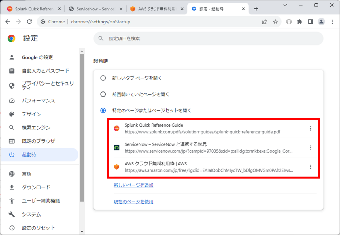The height and width of the screenshot is (235, 340).
Task: Open Chrome three-dot menu
Action: [x=332, y=22]
